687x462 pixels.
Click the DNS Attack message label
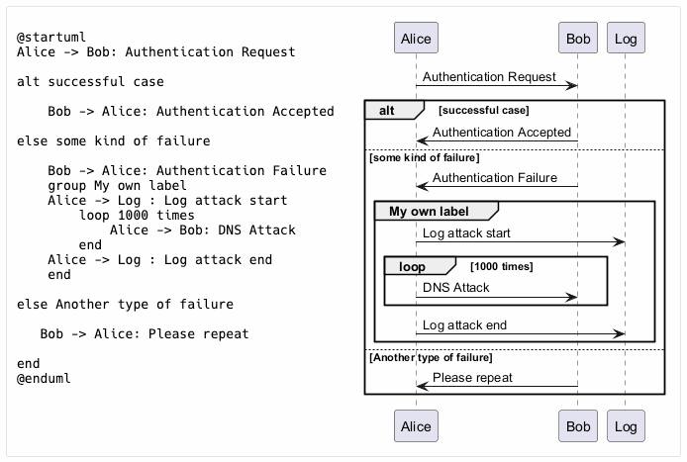(455, 287)
